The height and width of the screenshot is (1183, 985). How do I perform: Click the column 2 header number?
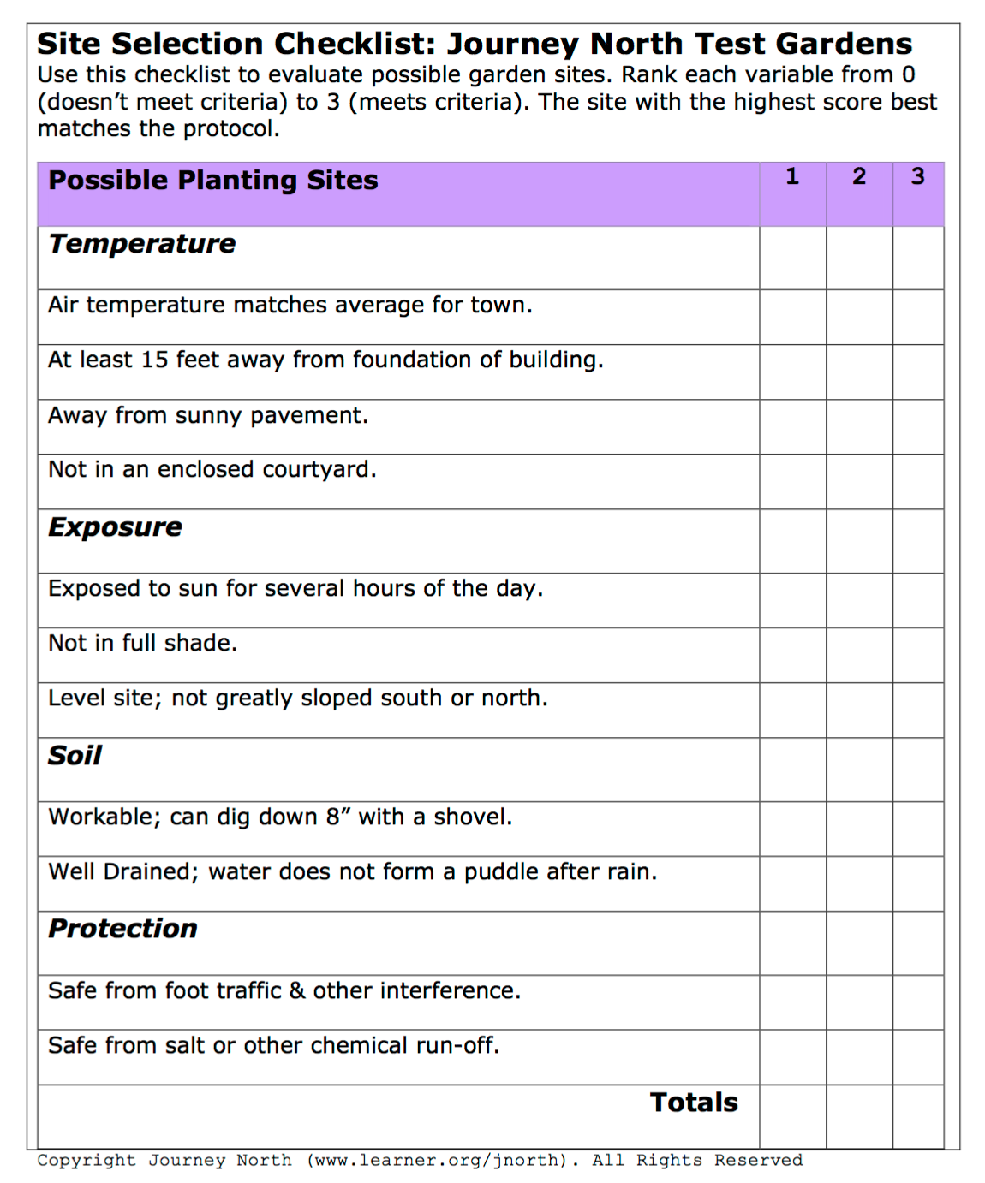pos(859,176)
